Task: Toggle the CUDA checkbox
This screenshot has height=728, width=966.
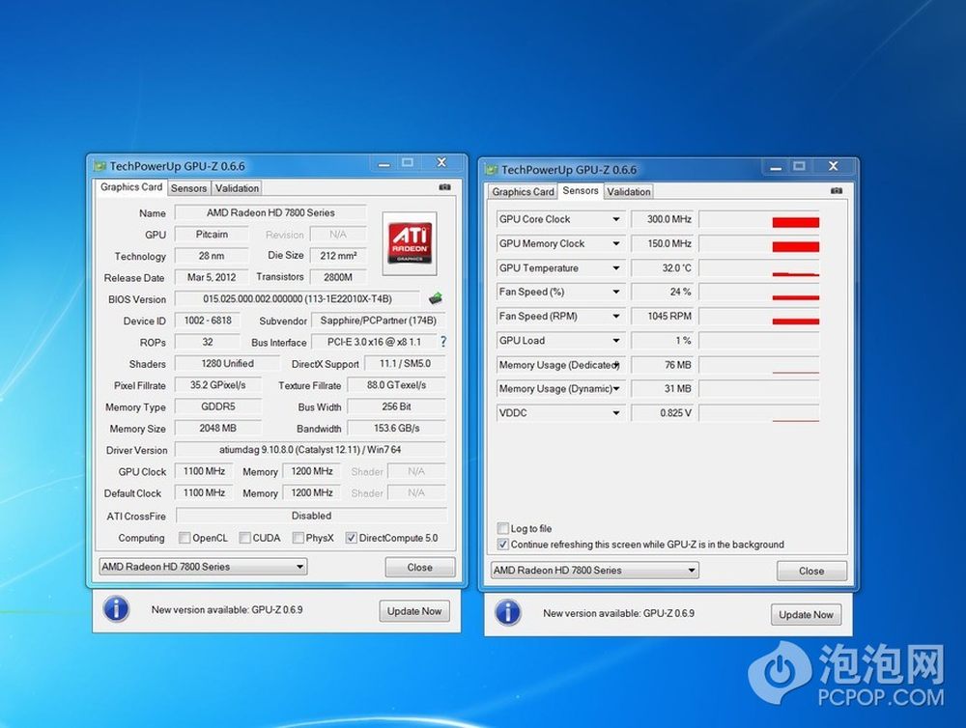Action: point(244,538)
